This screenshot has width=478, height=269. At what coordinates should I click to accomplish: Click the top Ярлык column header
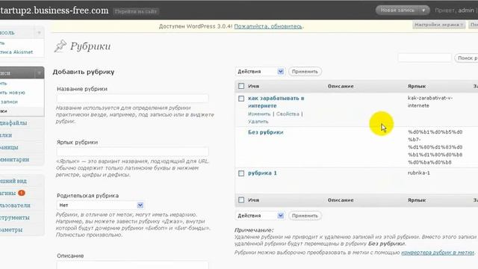coord(417,87)
